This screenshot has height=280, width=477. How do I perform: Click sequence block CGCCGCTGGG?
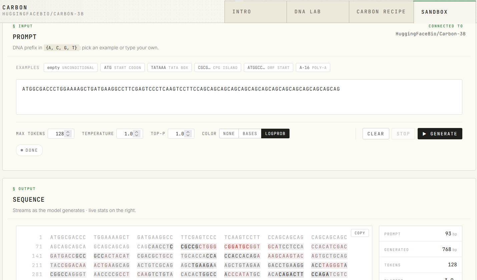click(x=199, y=247)
